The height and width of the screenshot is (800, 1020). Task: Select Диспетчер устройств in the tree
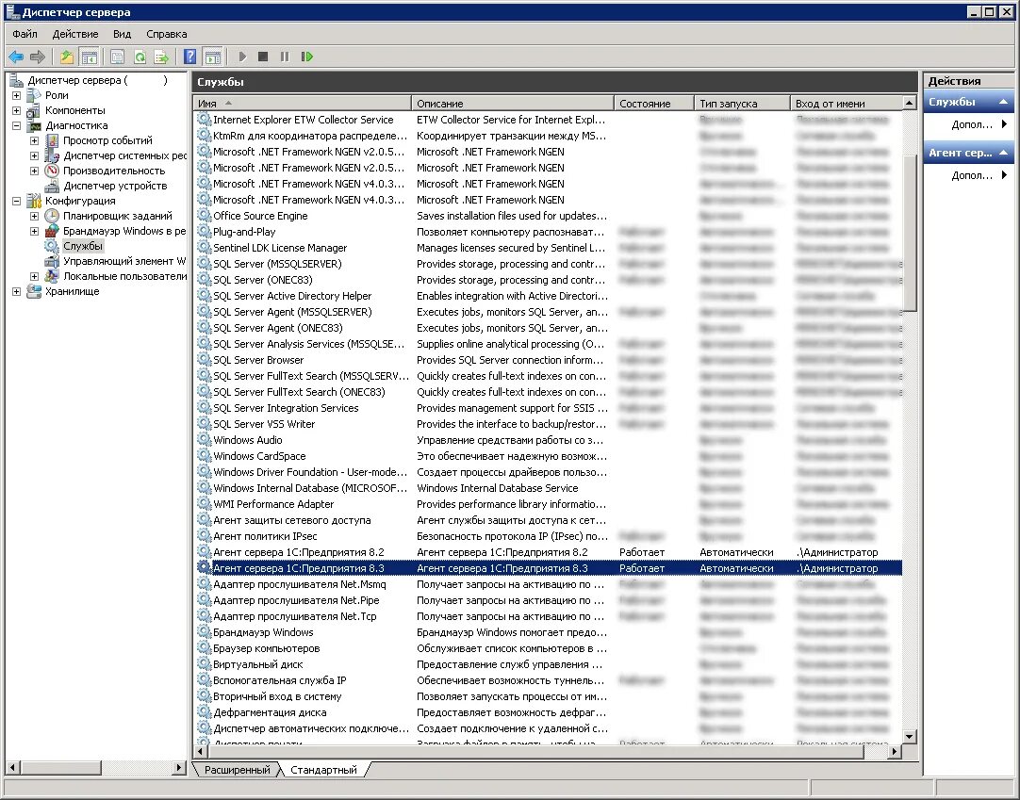(x=115, y=186)
